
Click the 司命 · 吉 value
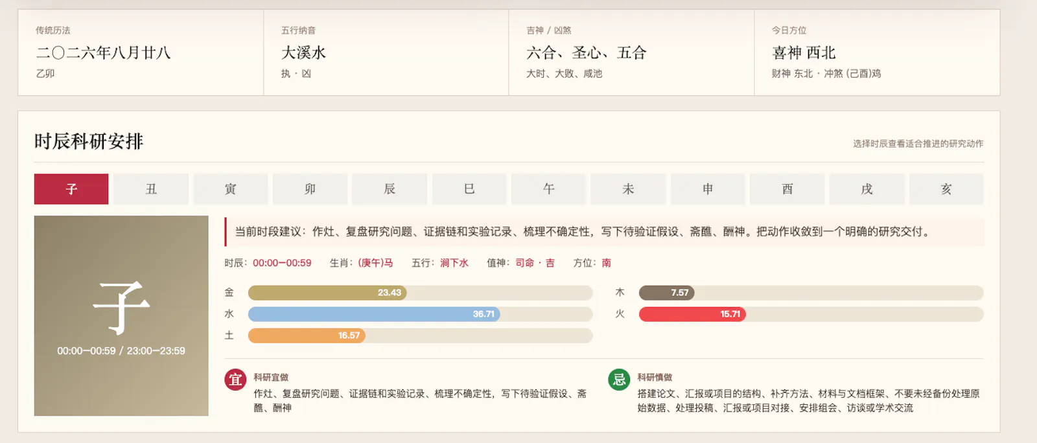[535, 263]
